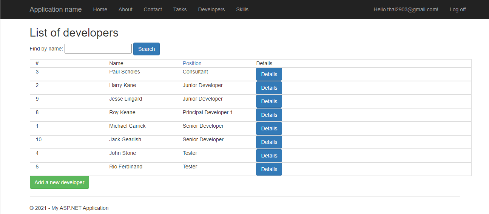Select the name Harry Kane
Viewport: 489px width, 214px height.
click(x=123, y=85)
